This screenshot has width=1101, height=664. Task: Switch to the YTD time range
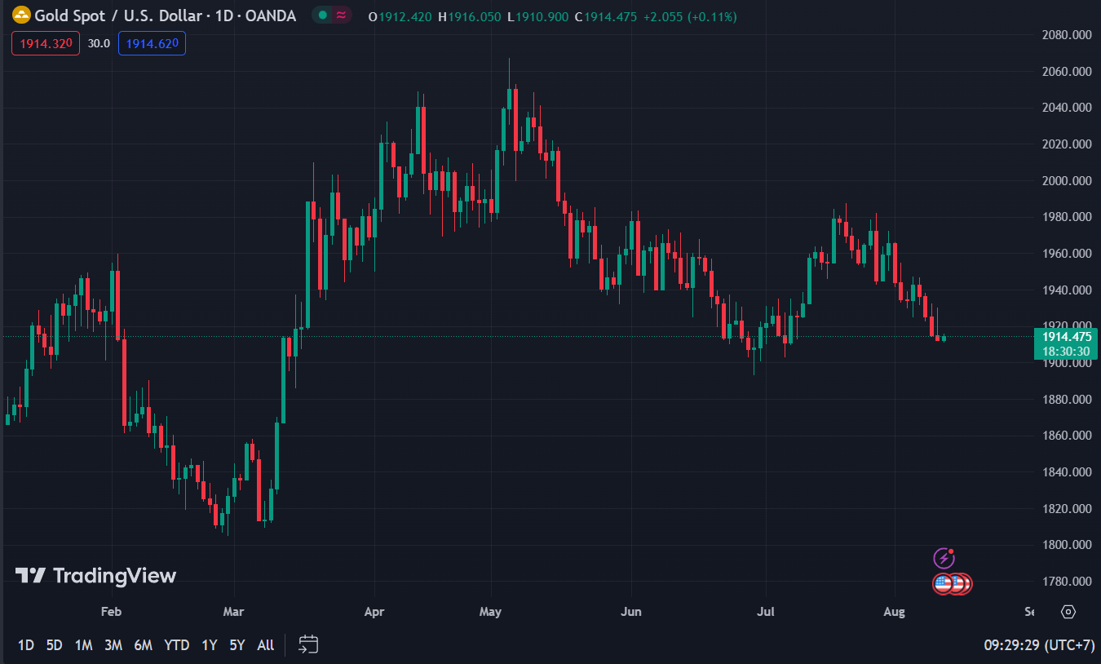(x=176, y=645)
